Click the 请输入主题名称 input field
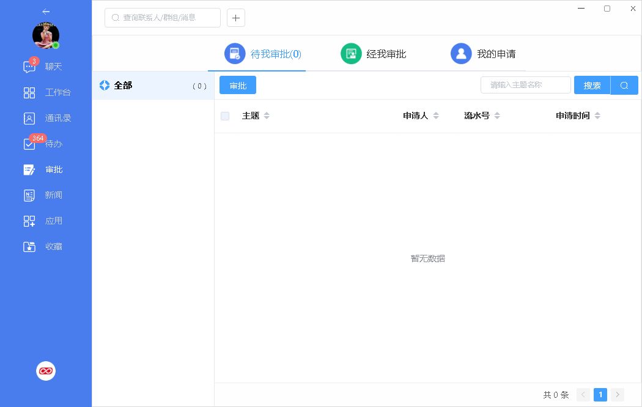 click(x=526, y=85)
